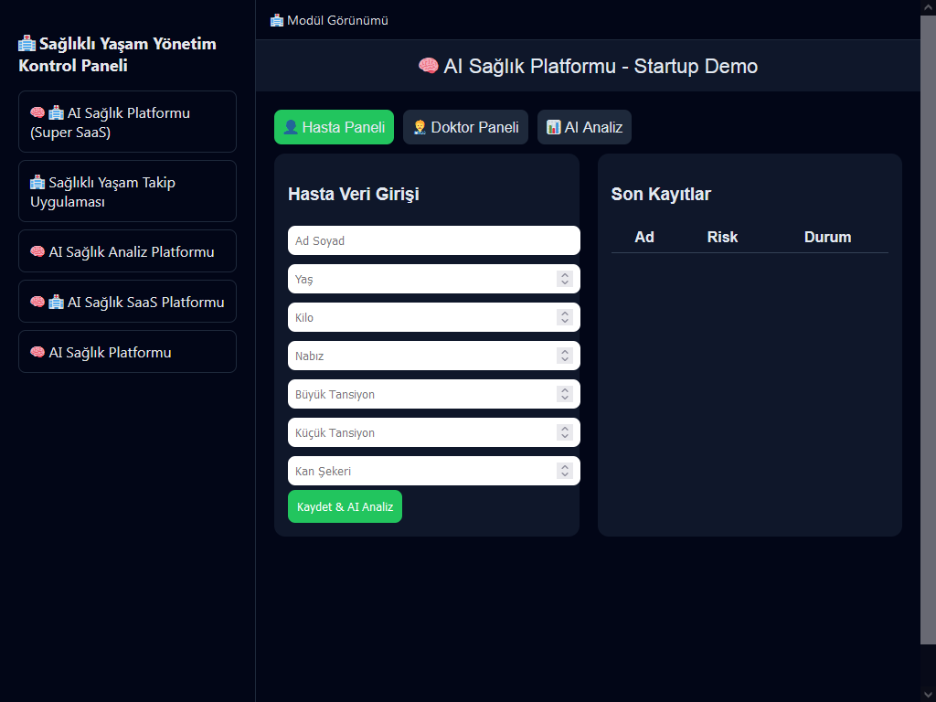Click the hospital icon beside Modül Görünümü

point(277,20)
